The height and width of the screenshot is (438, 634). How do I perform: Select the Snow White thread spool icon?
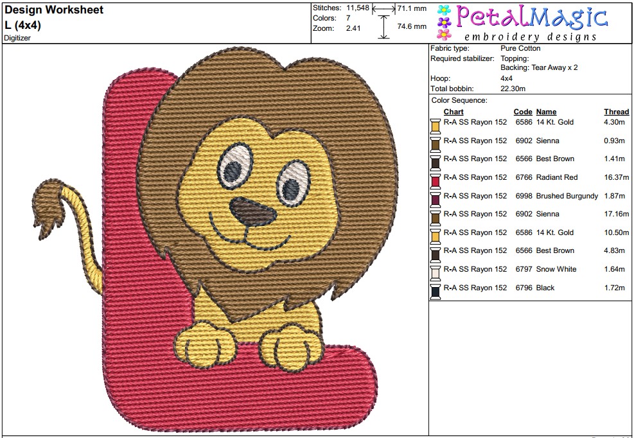click(436, 272)
